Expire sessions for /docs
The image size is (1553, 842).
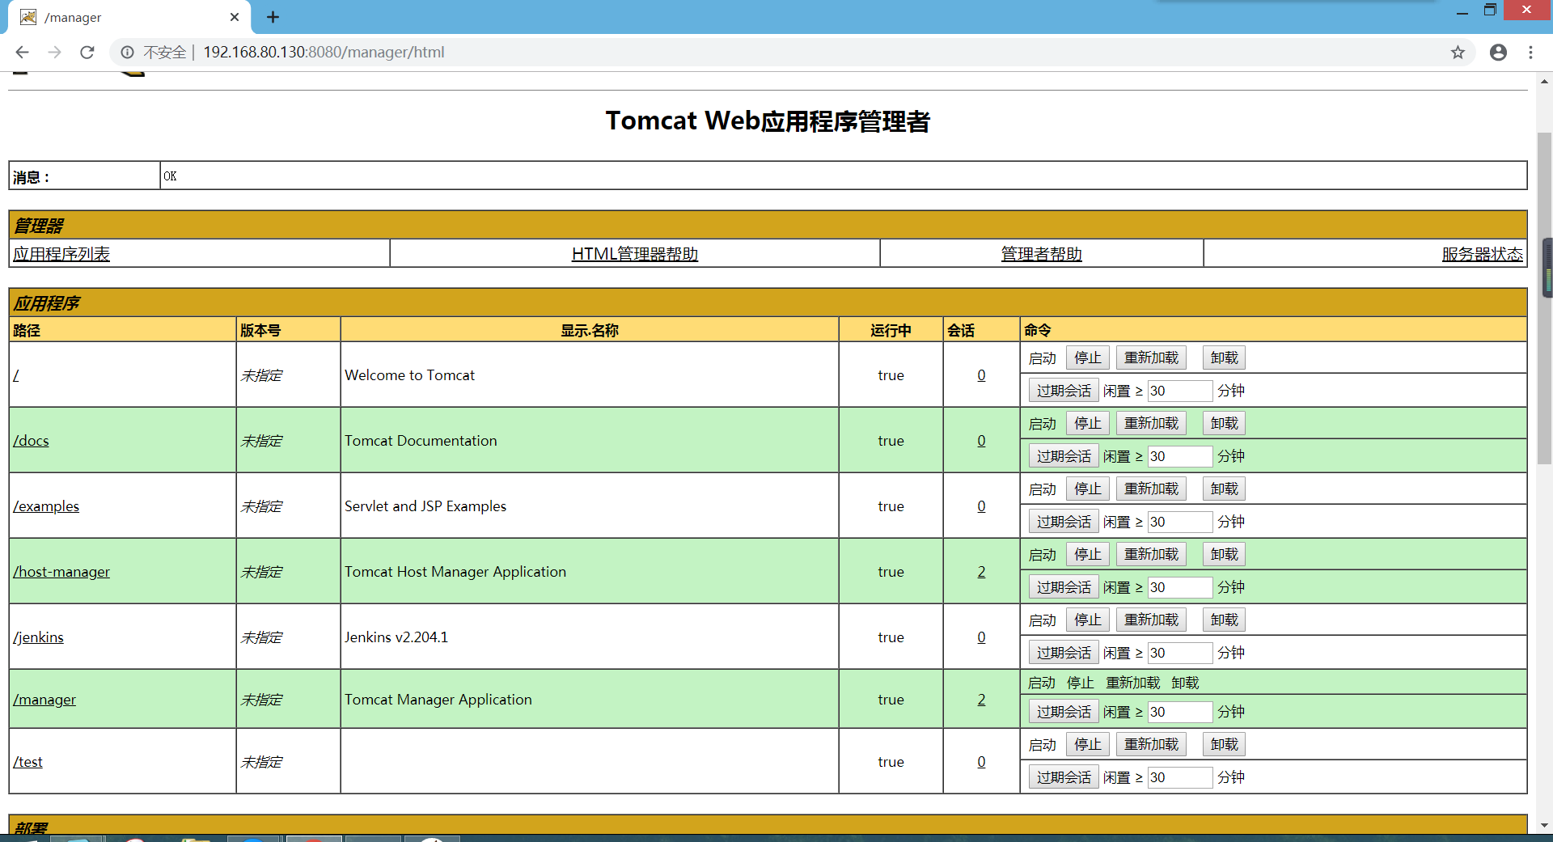tap(1064, 456)
